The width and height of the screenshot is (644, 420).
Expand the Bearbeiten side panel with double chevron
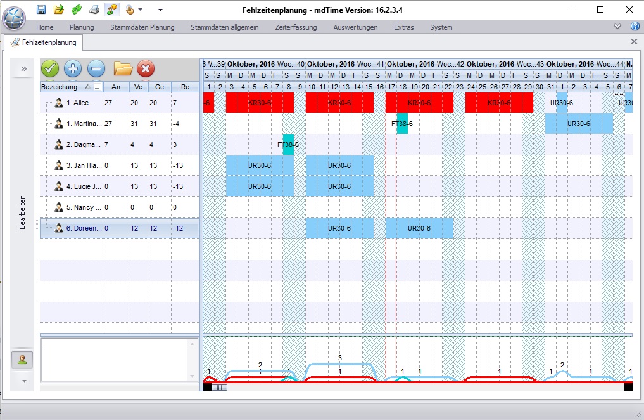24,68
